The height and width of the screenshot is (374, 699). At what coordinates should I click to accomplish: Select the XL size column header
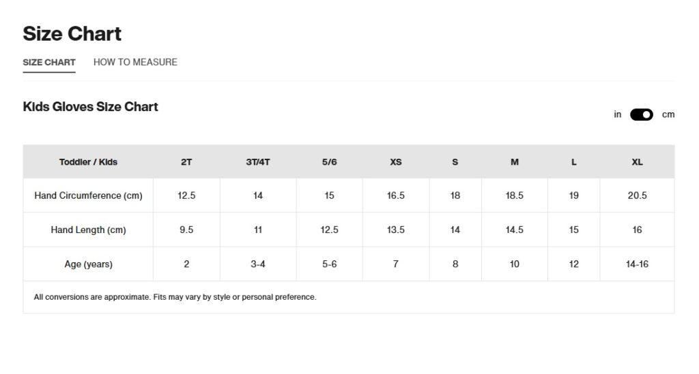637,162
